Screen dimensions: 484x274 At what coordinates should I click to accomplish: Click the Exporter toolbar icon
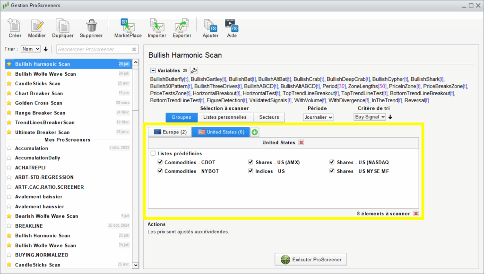coord(181,26)
